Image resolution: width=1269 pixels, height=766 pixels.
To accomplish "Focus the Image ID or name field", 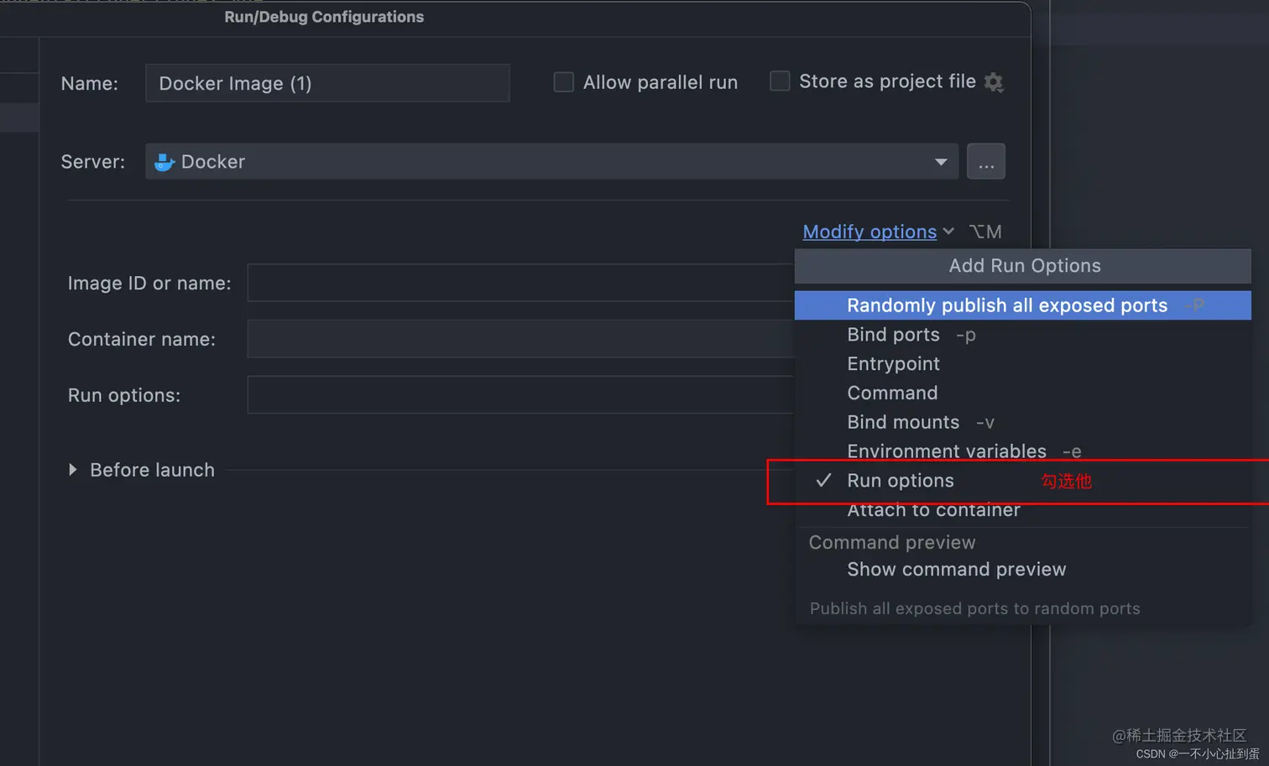I will 520,283.
